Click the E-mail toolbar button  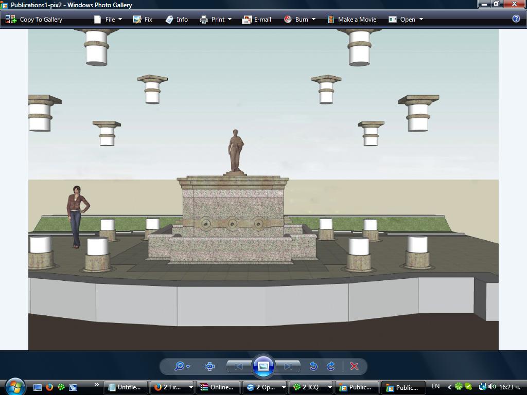[x=256, y=20]
